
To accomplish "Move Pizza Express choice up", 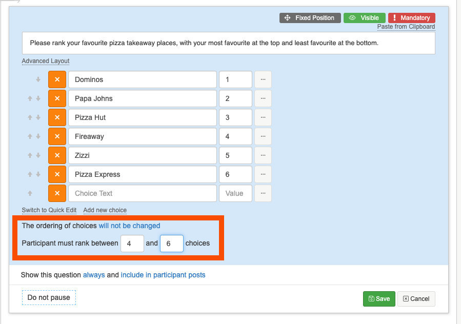I will coord(30,174).
